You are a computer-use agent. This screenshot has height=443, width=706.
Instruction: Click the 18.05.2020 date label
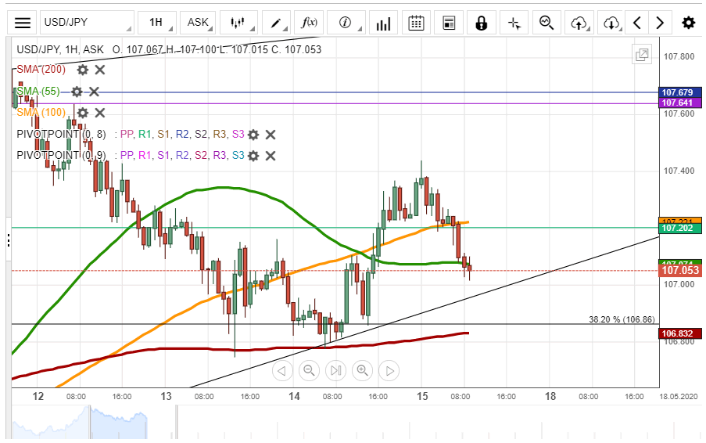tap(679, 397)
